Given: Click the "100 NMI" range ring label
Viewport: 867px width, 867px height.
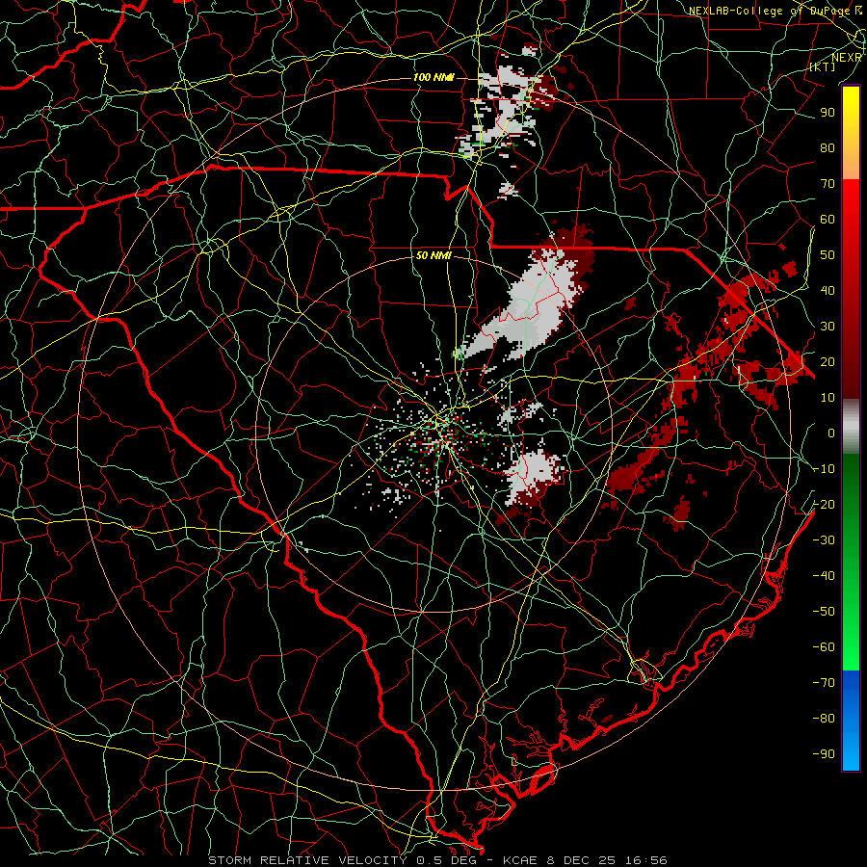Looking at the screenshot, I should coord(433,77).
